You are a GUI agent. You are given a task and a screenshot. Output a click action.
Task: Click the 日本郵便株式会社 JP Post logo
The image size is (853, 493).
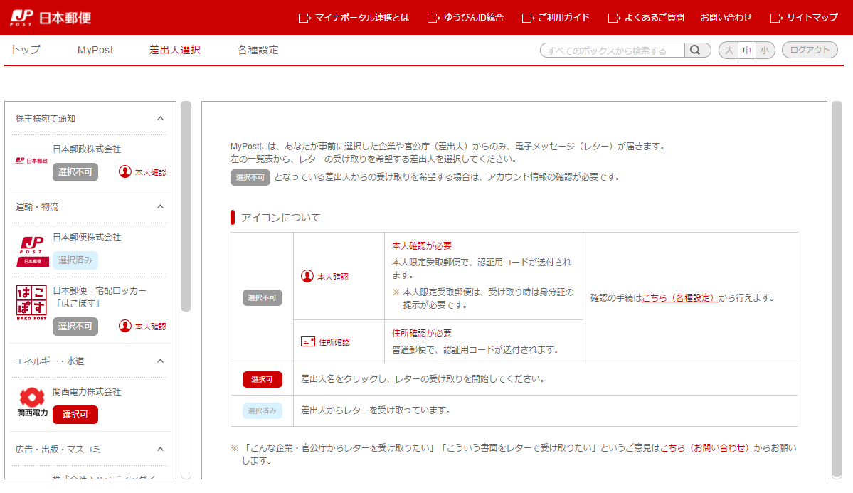click(x=33, y=251)
